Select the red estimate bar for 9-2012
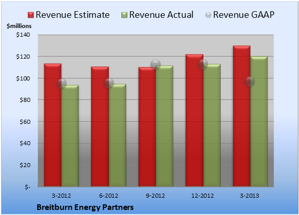This screenshot has height=215, width=299. 147,127
